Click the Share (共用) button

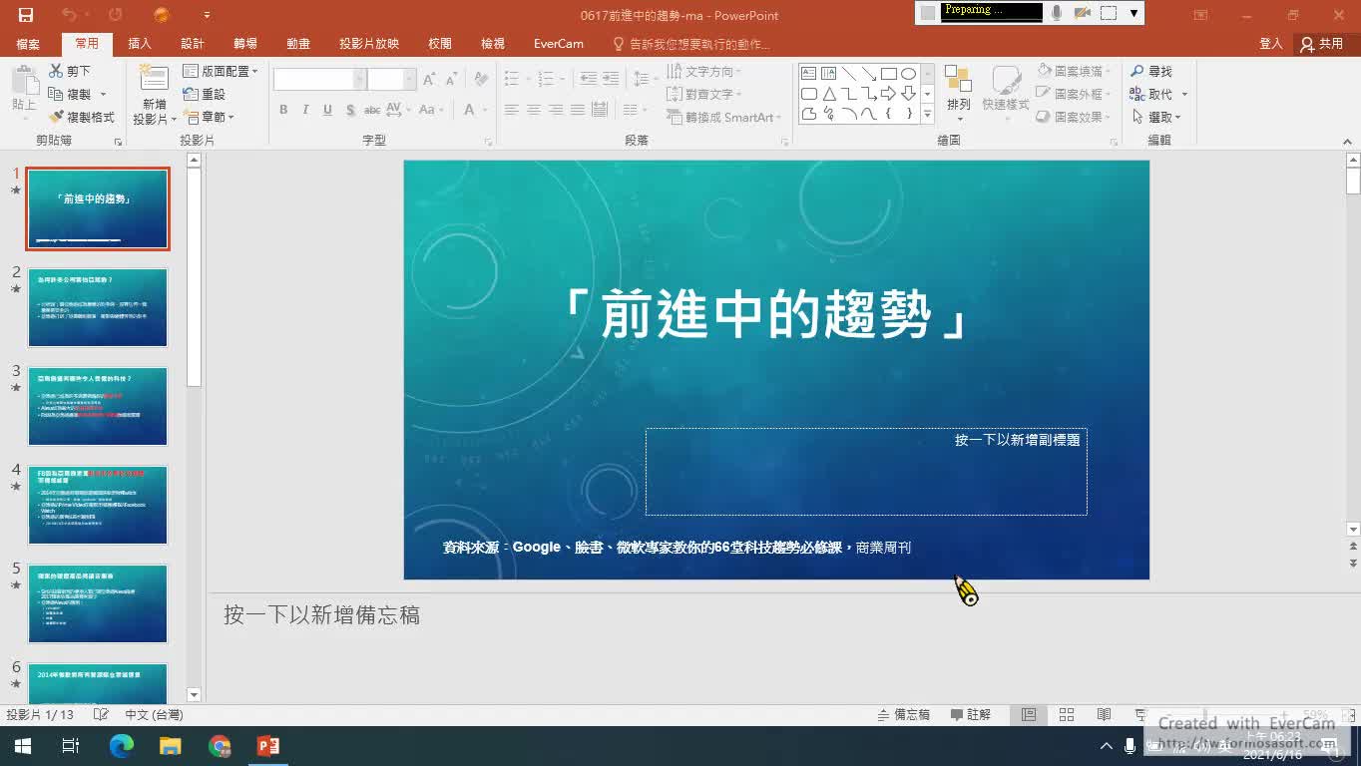click(x=1322, y=44)
